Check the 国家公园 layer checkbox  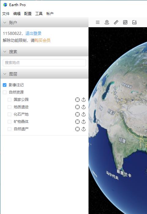tap(9, 100)
